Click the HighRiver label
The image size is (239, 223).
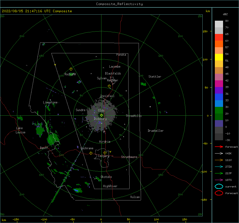(x=110, y=186)
